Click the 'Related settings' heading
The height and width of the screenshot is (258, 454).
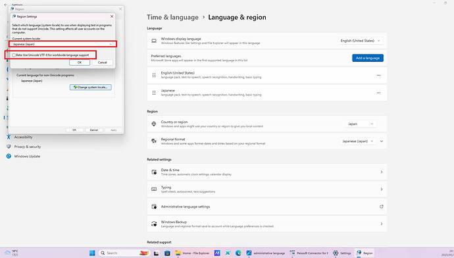click(x=159, y=159)
